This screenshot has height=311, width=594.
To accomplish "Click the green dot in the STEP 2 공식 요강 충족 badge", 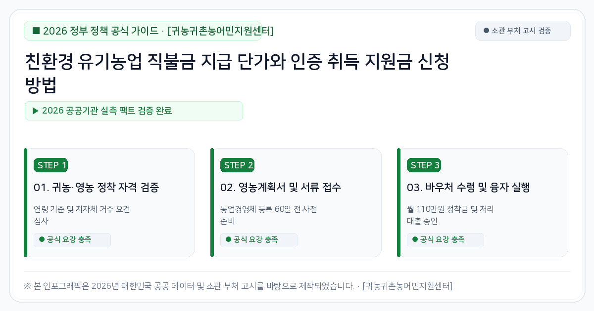I will pyautogui.click(x=229, y=239).
